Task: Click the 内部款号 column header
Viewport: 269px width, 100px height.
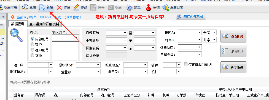Action: click(90, 95)
